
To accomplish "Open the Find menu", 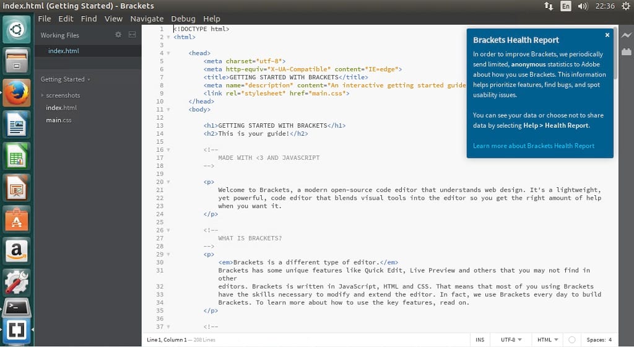I will point(89,19).
